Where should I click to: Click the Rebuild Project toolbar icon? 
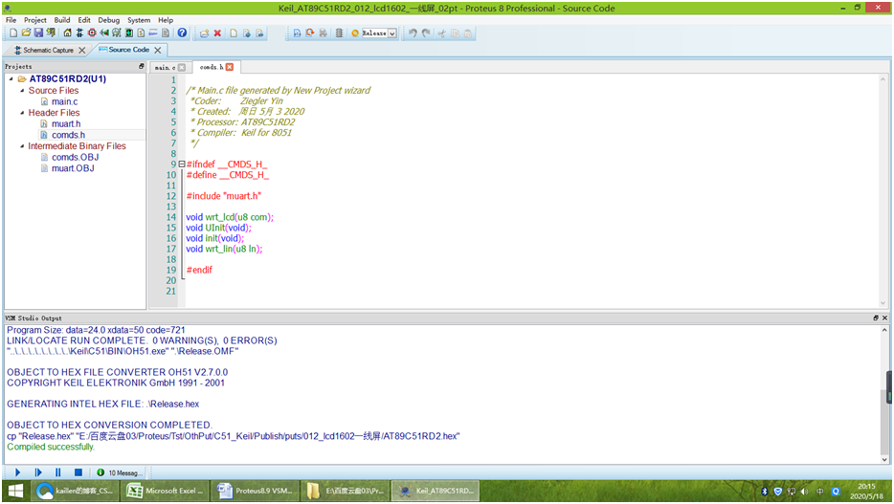coord(309,33)
